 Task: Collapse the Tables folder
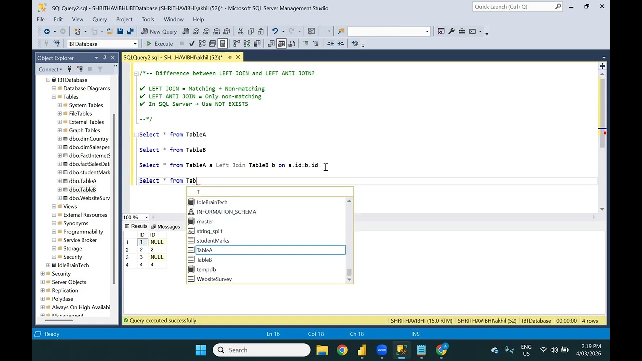pos(54,97)
